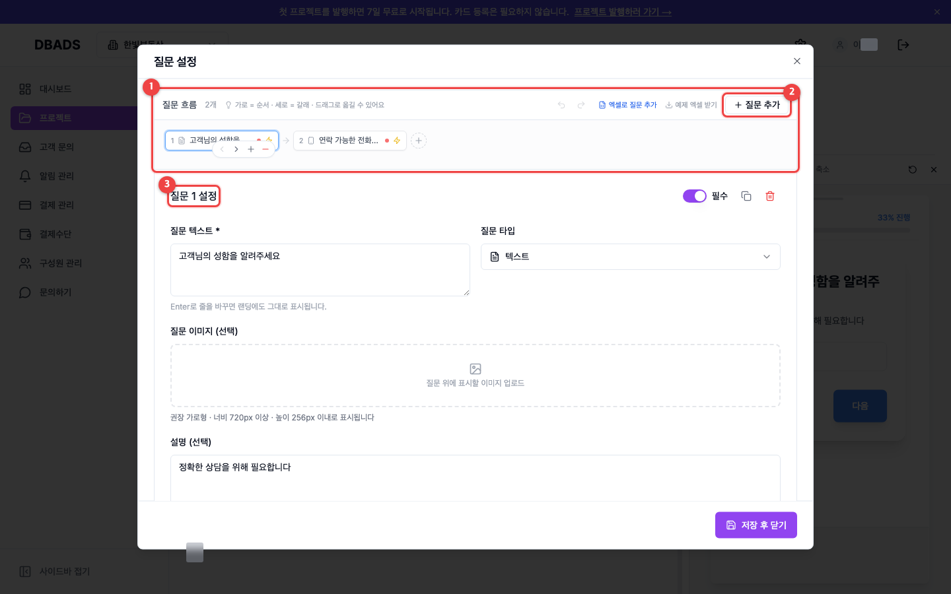Click the undo arrow in the question flow toolbar
Screen dimensions: 951x594
(561, 105)
